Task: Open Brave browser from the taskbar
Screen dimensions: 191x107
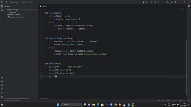Action: point(120,105)
